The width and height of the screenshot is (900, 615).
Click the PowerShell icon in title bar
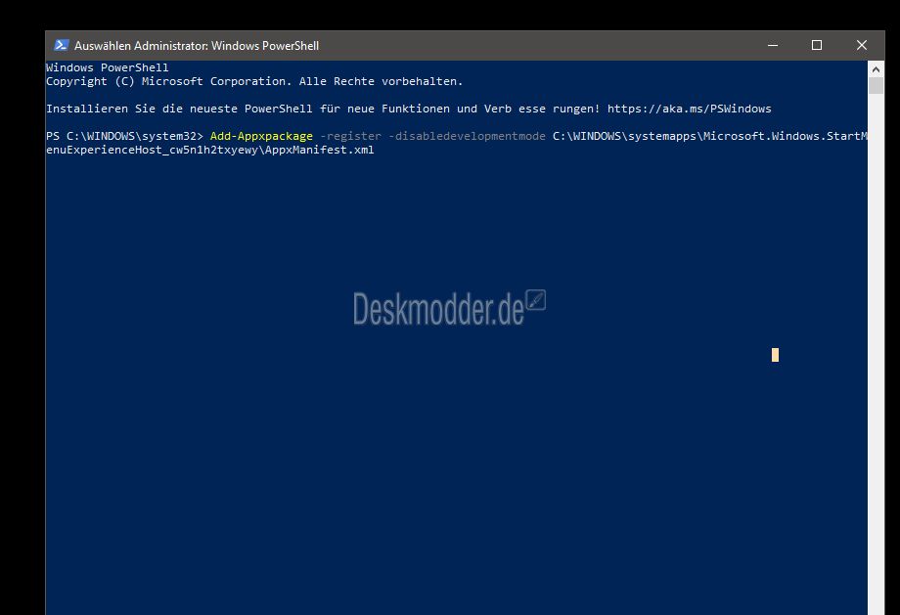coord(61,45)
